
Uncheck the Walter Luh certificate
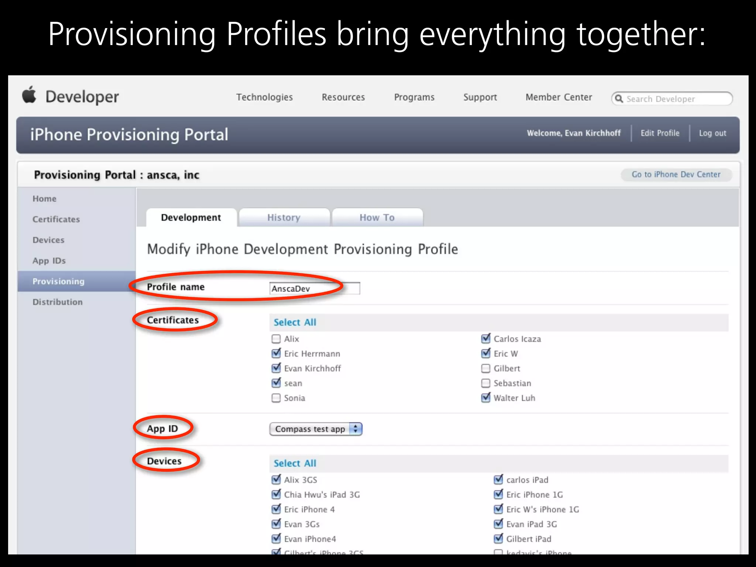(x=486, y=398)
